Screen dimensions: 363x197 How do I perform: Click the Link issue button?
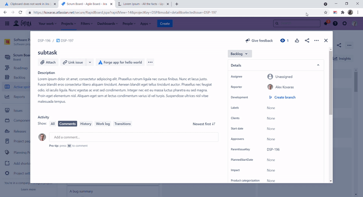(73, 62)
